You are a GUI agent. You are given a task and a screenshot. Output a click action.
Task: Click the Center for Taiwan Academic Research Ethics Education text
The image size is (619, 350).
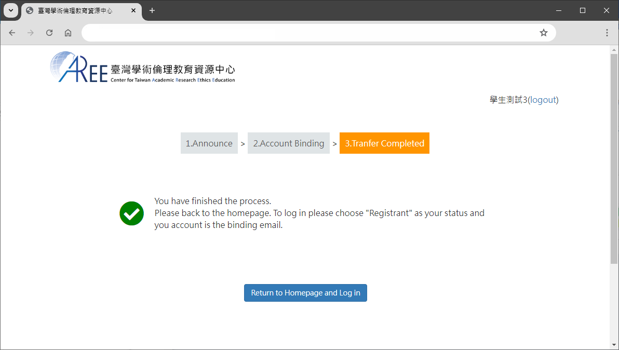[173, 79]
